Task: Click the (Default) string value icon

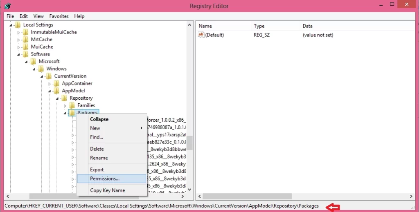Action: tap(201, 35)
